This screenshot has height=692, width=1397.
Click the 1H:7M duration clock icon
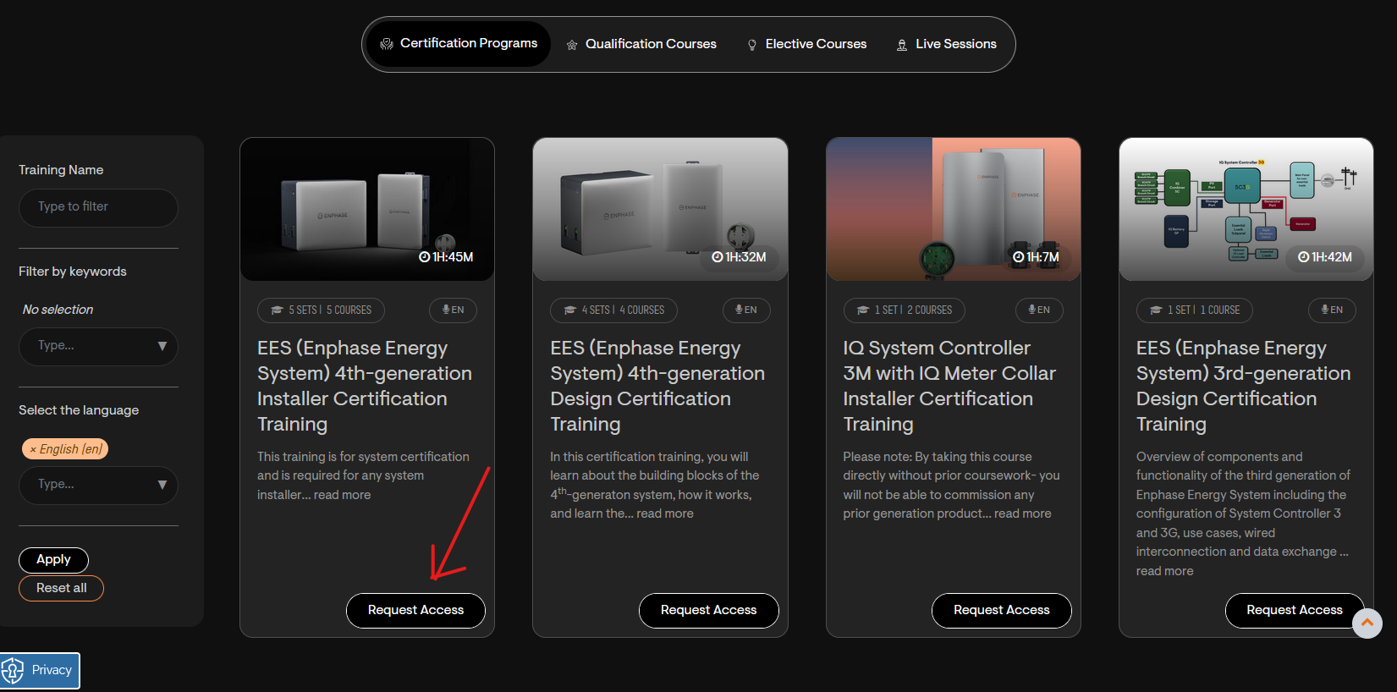point(1019,257)
